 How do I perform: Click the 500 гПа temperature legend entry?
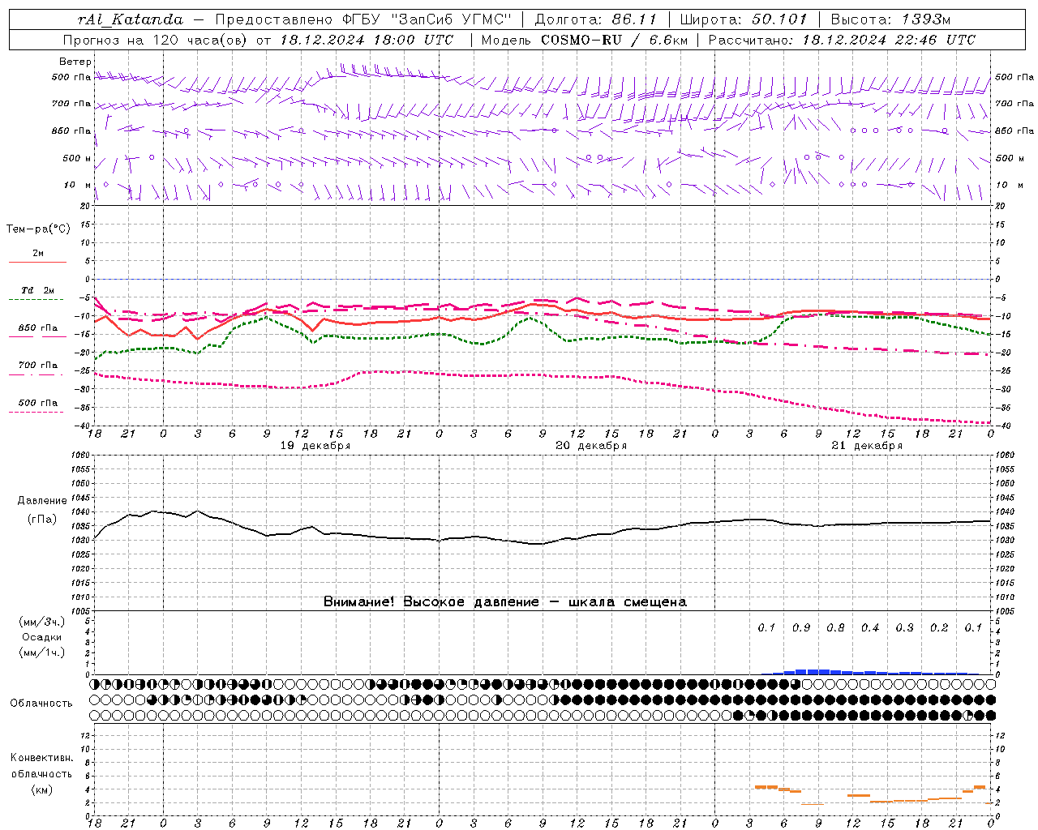(x=37, y=403)
